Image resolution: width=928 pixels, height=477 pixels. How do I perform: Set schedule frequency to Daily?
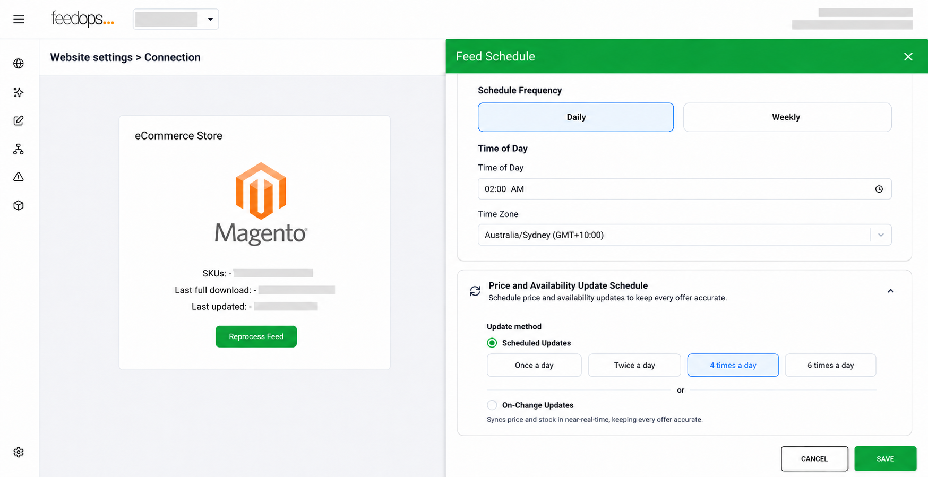pos(575,117)
